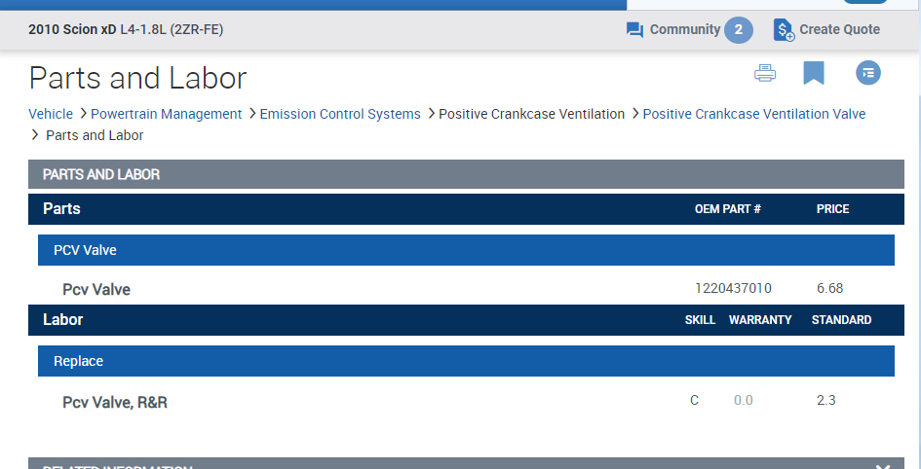This screenshot has width=921, height=469.
Task: Collapse the Replace labor group
Action: [x=466, y=361]
